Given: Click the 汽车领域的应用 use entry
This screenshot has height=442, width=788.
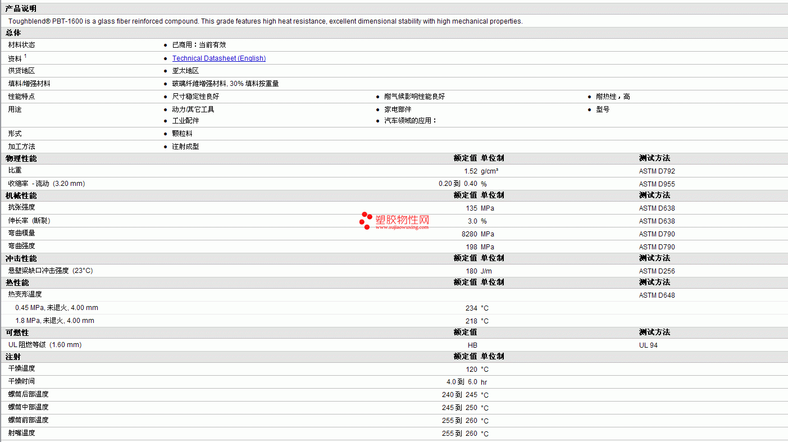Looking at the screenshot, I should point(410,121).
